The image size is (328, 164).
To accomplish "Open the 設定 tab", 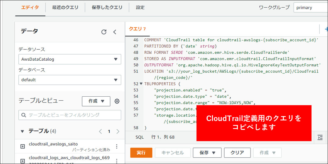I will (x=140, y=8).
